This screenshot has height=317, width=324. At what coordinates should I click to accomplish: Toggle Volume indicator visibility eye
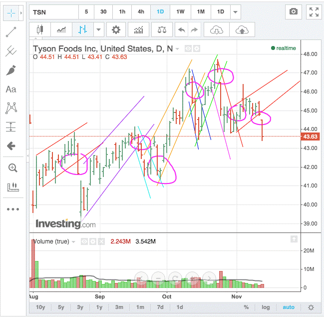point(84,241)
